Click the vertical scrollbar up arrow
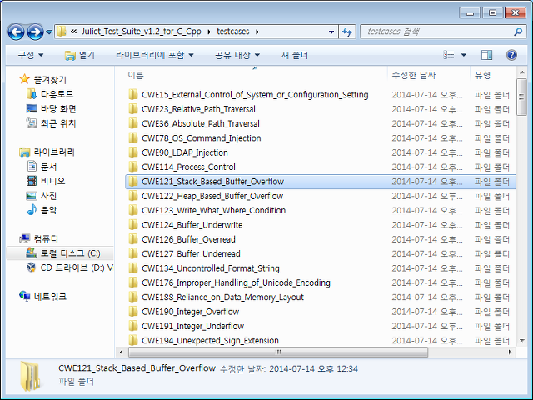533x400 pixels. point(522,72)
